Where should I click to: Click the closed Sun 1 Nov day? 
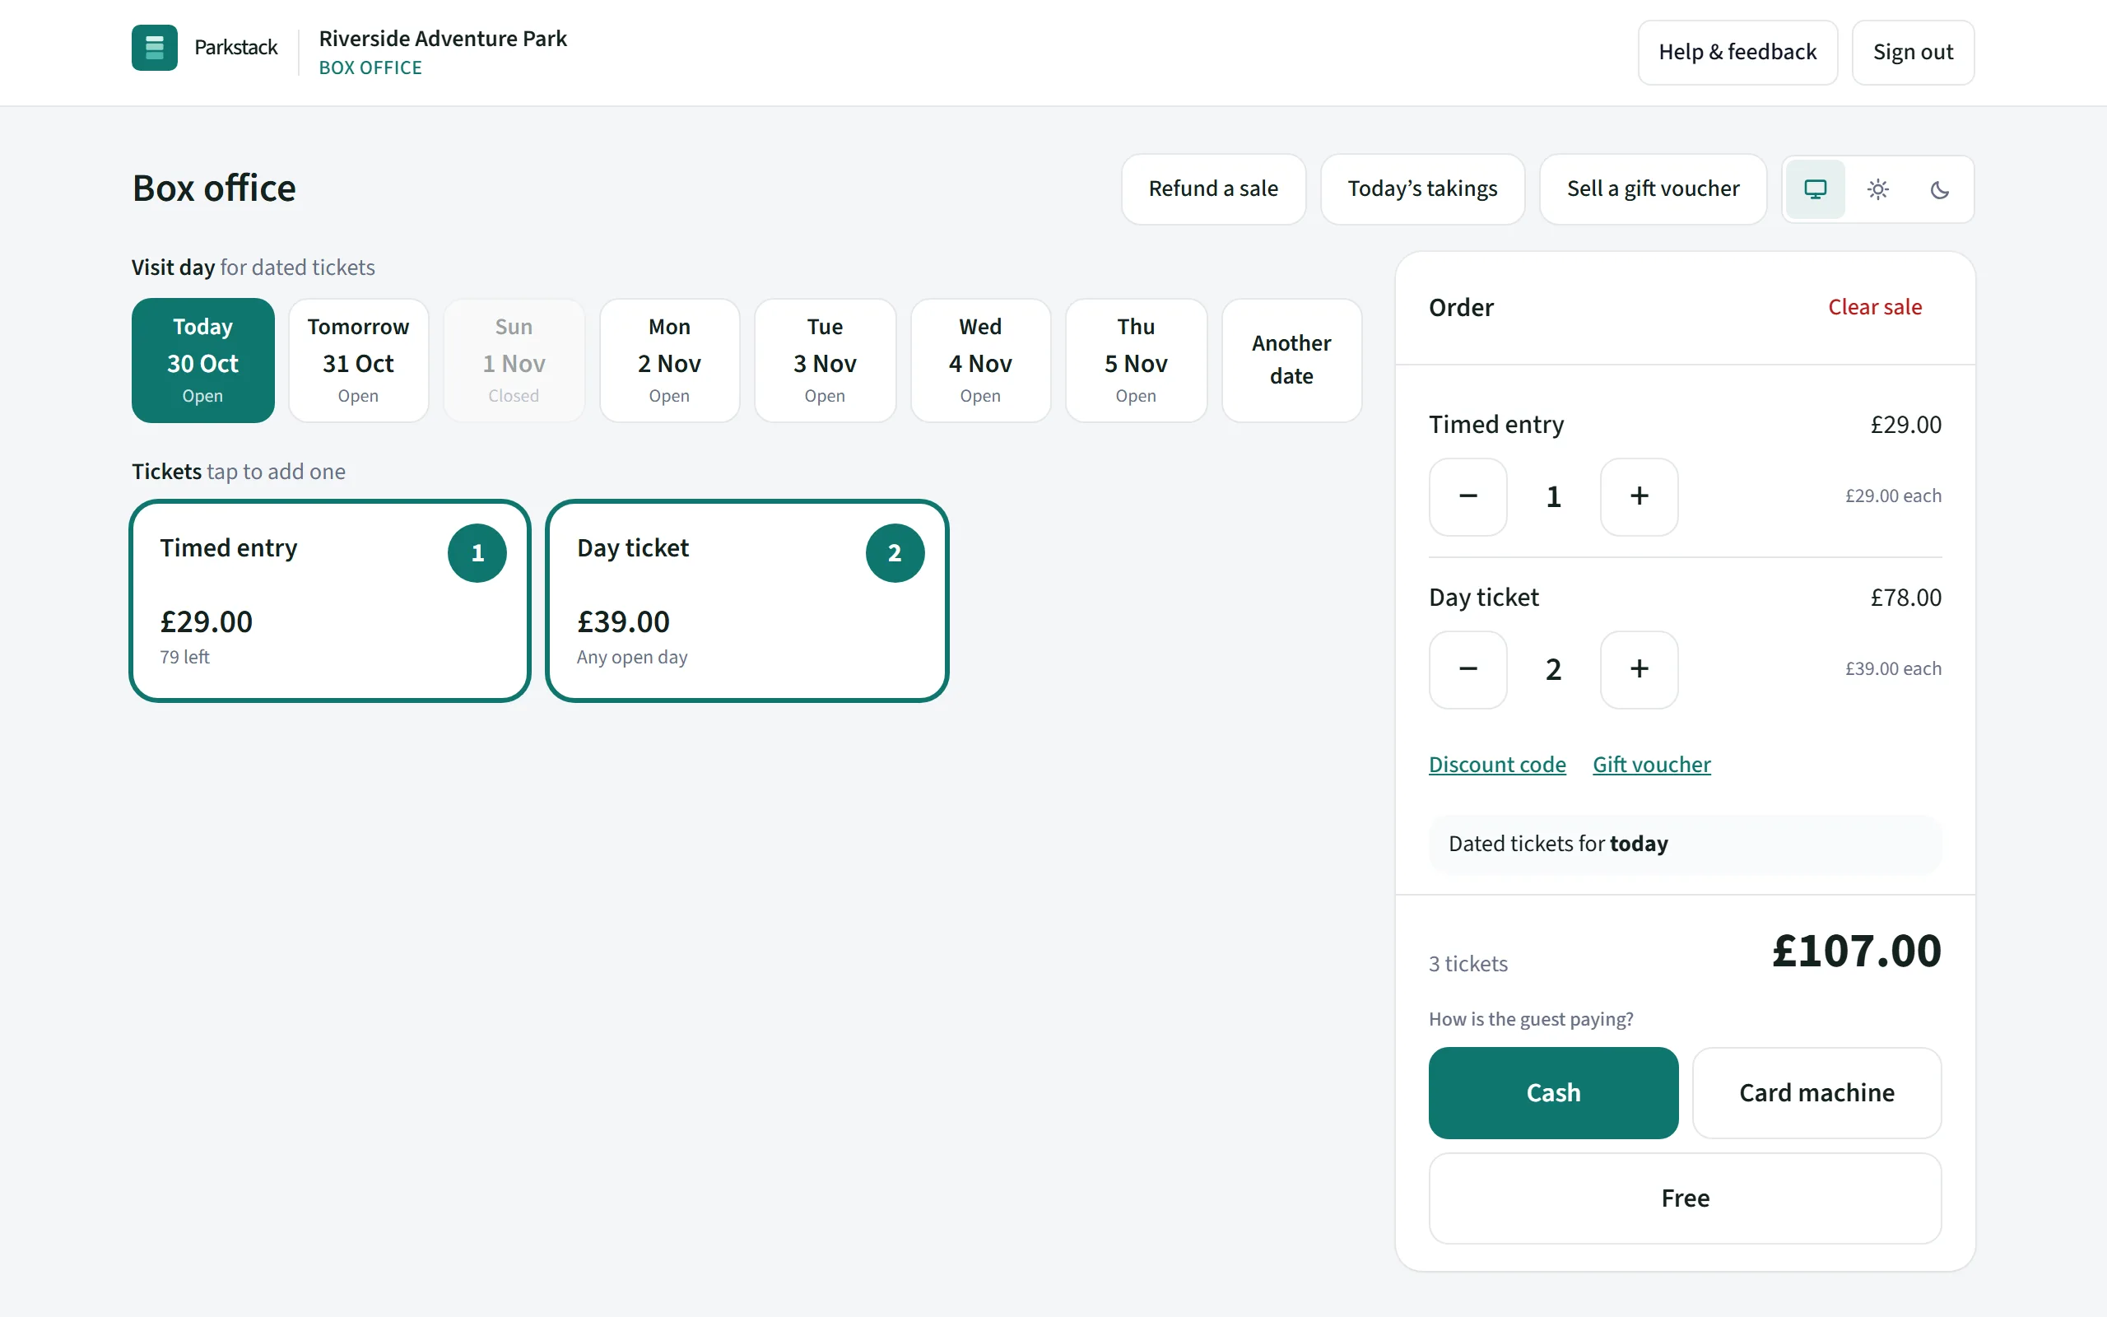(514, 361)
